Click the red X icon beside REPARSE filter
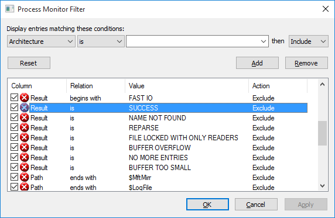This screenshot has width=335, height=218. (25, 128)
